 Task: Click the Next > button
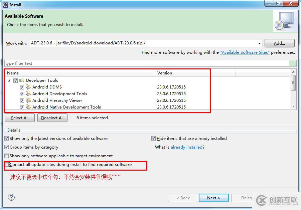click(214, 198)
